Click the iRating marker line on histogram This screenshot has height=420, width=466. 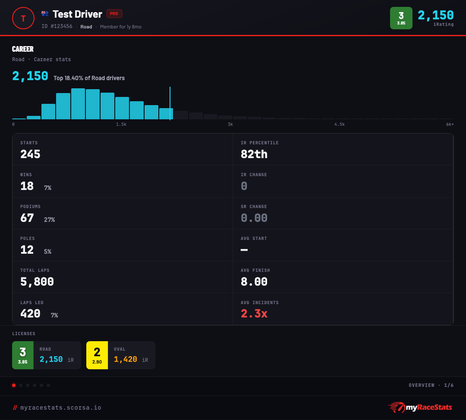click(x=170, y=103)
